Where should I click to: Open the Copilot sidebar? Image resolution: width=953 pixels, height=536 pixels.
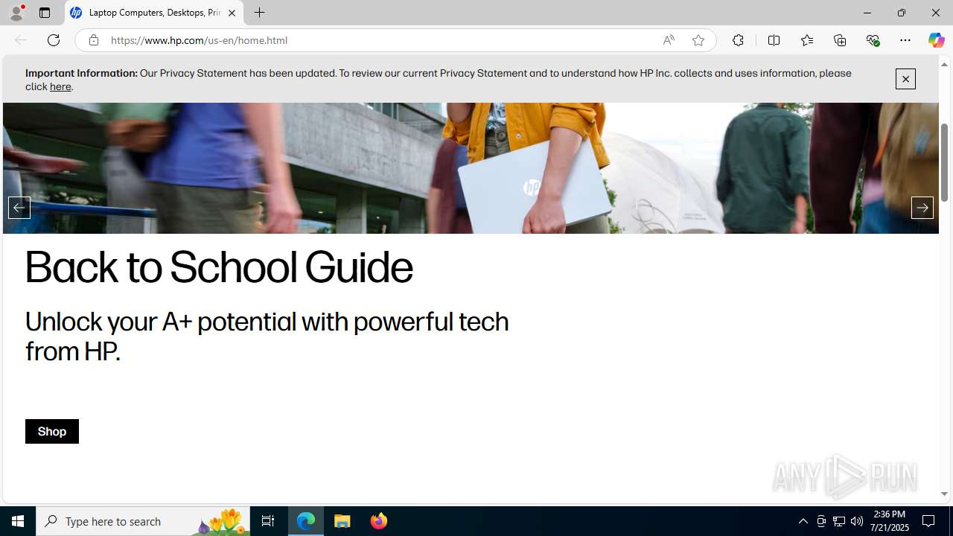pyautogui.click(x=936, y=40)
